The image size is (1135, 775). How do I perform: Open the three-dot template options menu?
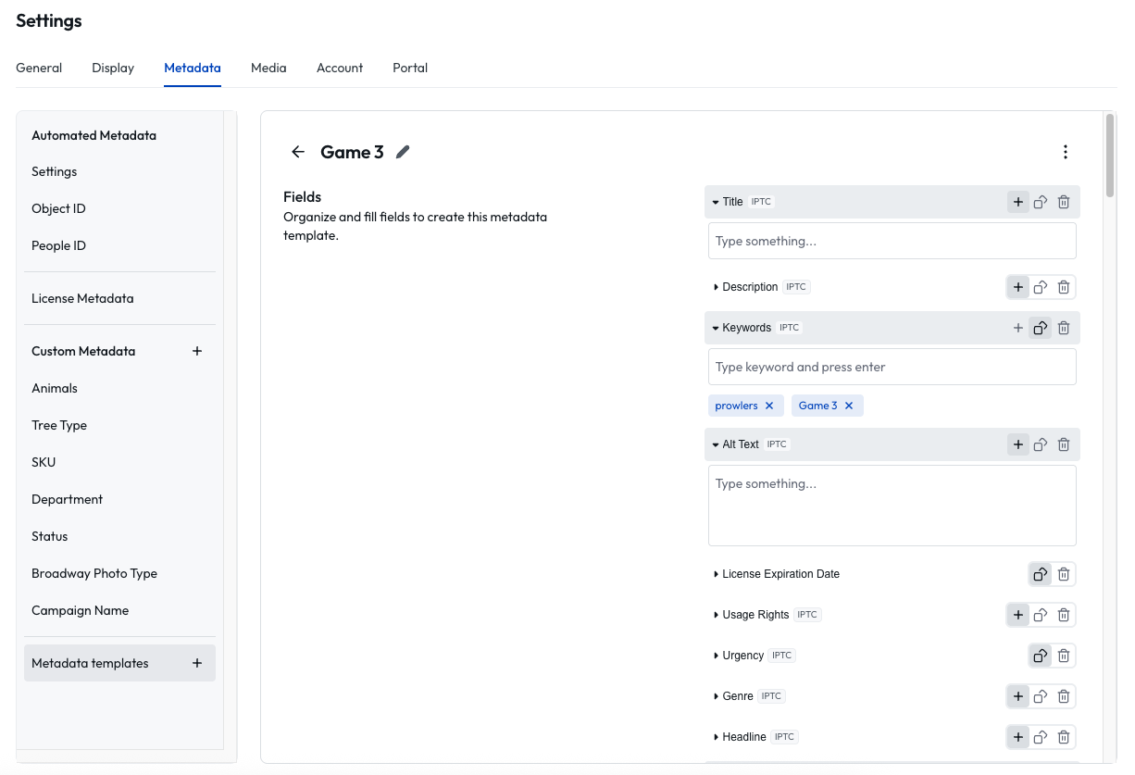tap(1066, 152)
